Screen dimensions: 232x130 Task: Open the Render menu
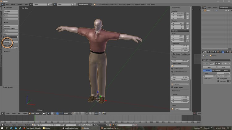(x=13, y=5)
